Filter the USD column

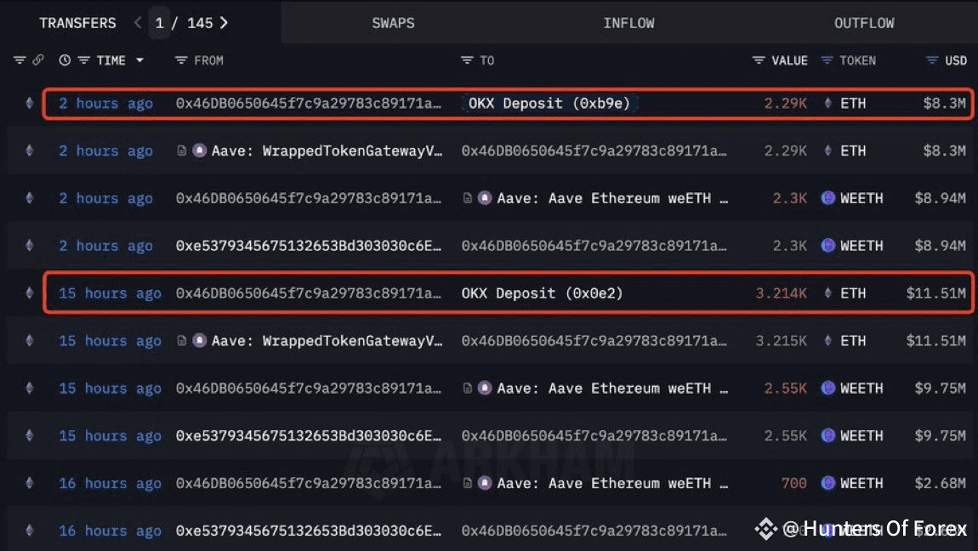pos(932,60)
